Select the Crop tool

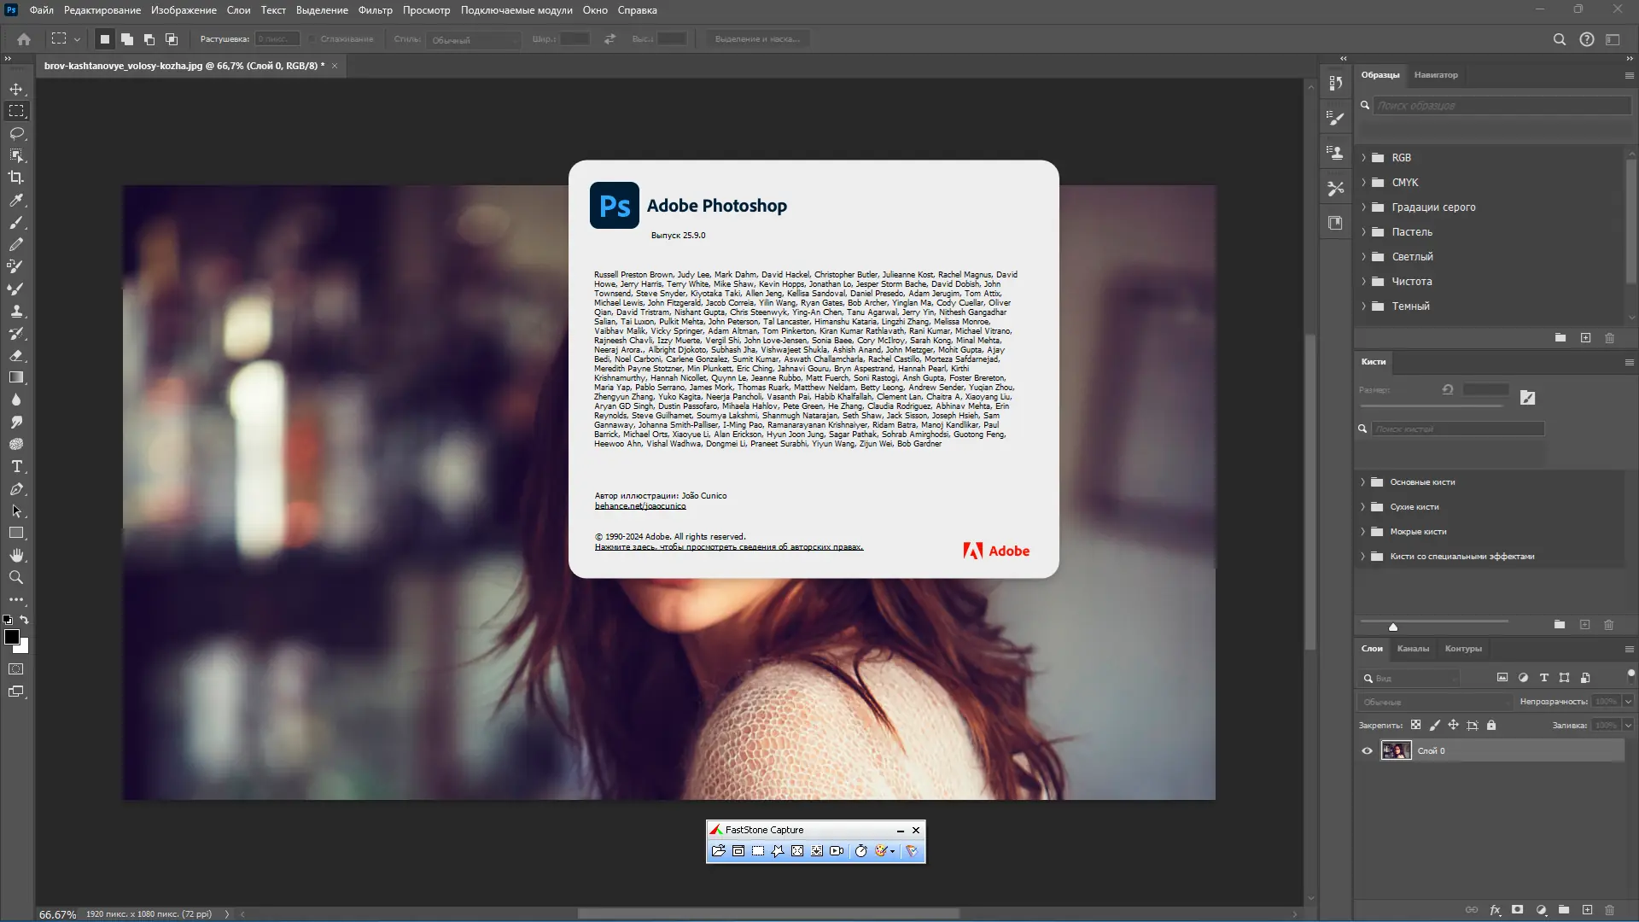[16, 178]
